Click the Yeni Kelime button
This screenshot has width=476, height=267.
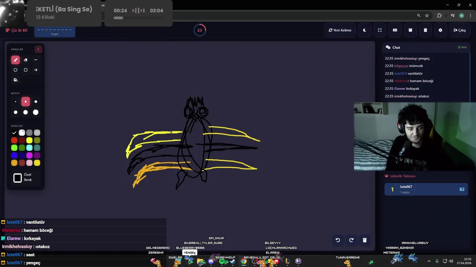[340, 30]
